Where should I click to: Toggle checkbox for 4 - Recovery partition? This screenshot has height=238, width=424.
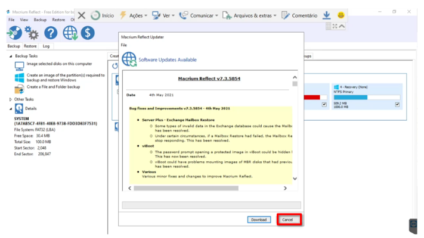[397, 105]
